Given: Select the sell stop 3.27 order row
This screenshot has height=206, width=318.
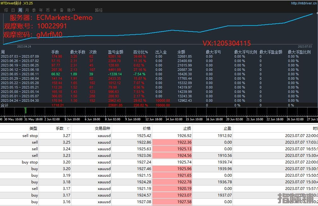Looking at the screenshot, I should point(159,136).
